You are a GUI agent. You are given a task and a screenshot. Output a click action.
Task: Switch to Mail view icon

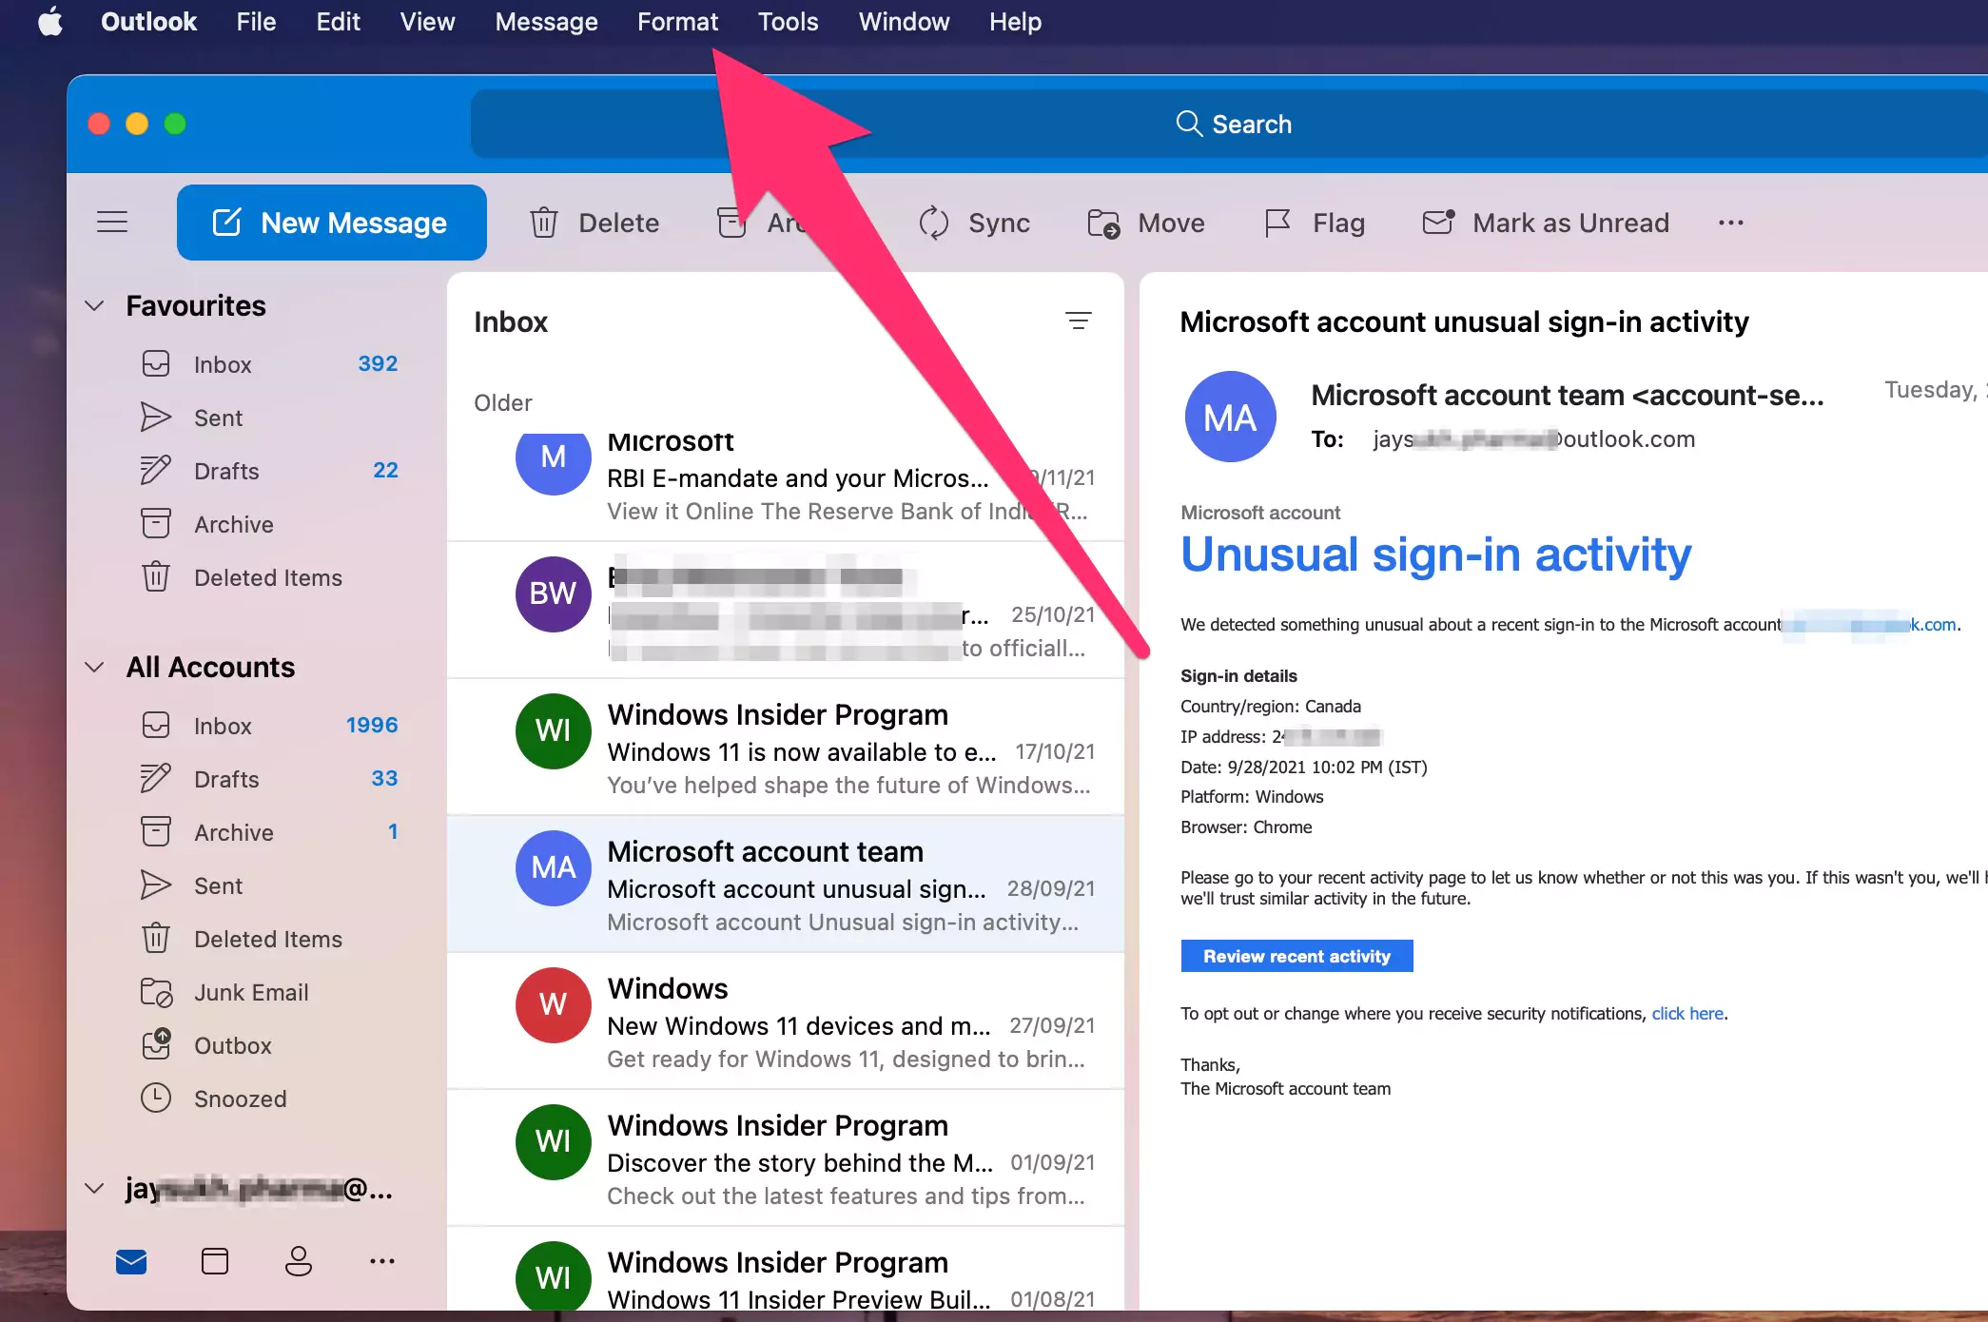[x=131, y=1261]
